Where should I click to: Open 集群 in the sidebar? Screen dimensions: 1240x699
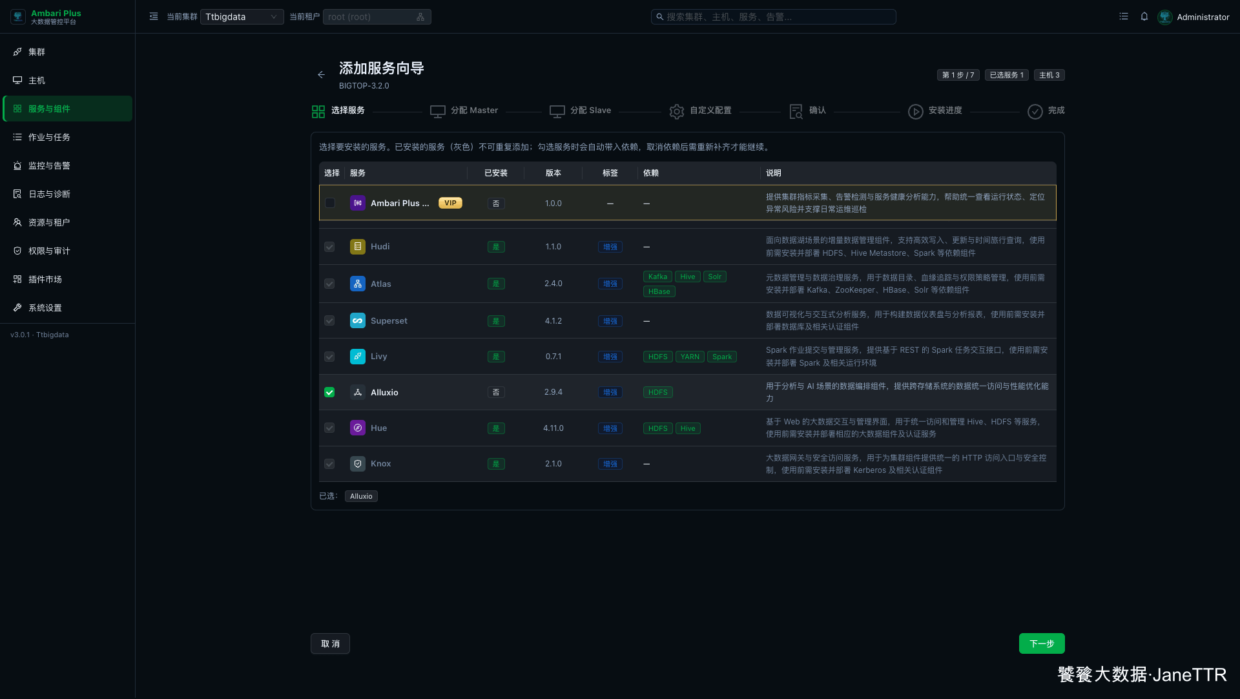68,52
